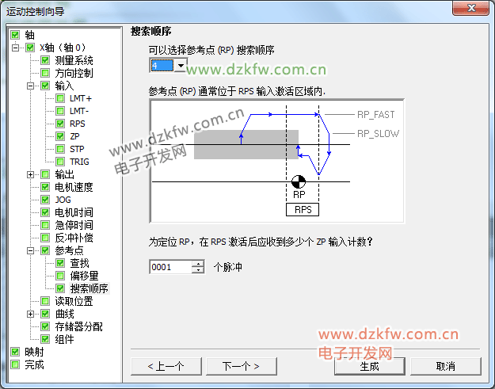This screenshot has height=389, width=495.
Task: Uncheck the RPS input checkbox
Action: (x=60, y=124)
